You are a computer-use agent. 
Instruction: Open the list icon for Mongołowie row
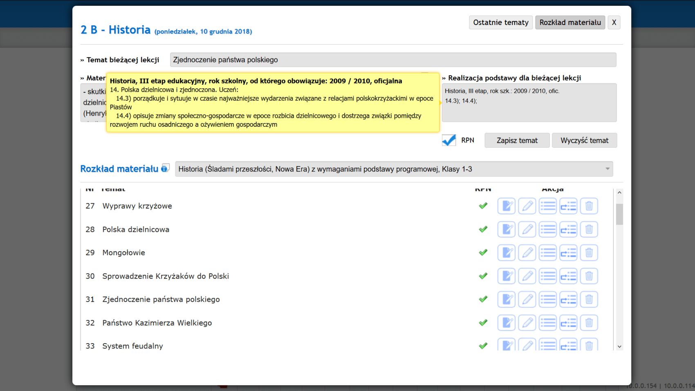[547, 253]
